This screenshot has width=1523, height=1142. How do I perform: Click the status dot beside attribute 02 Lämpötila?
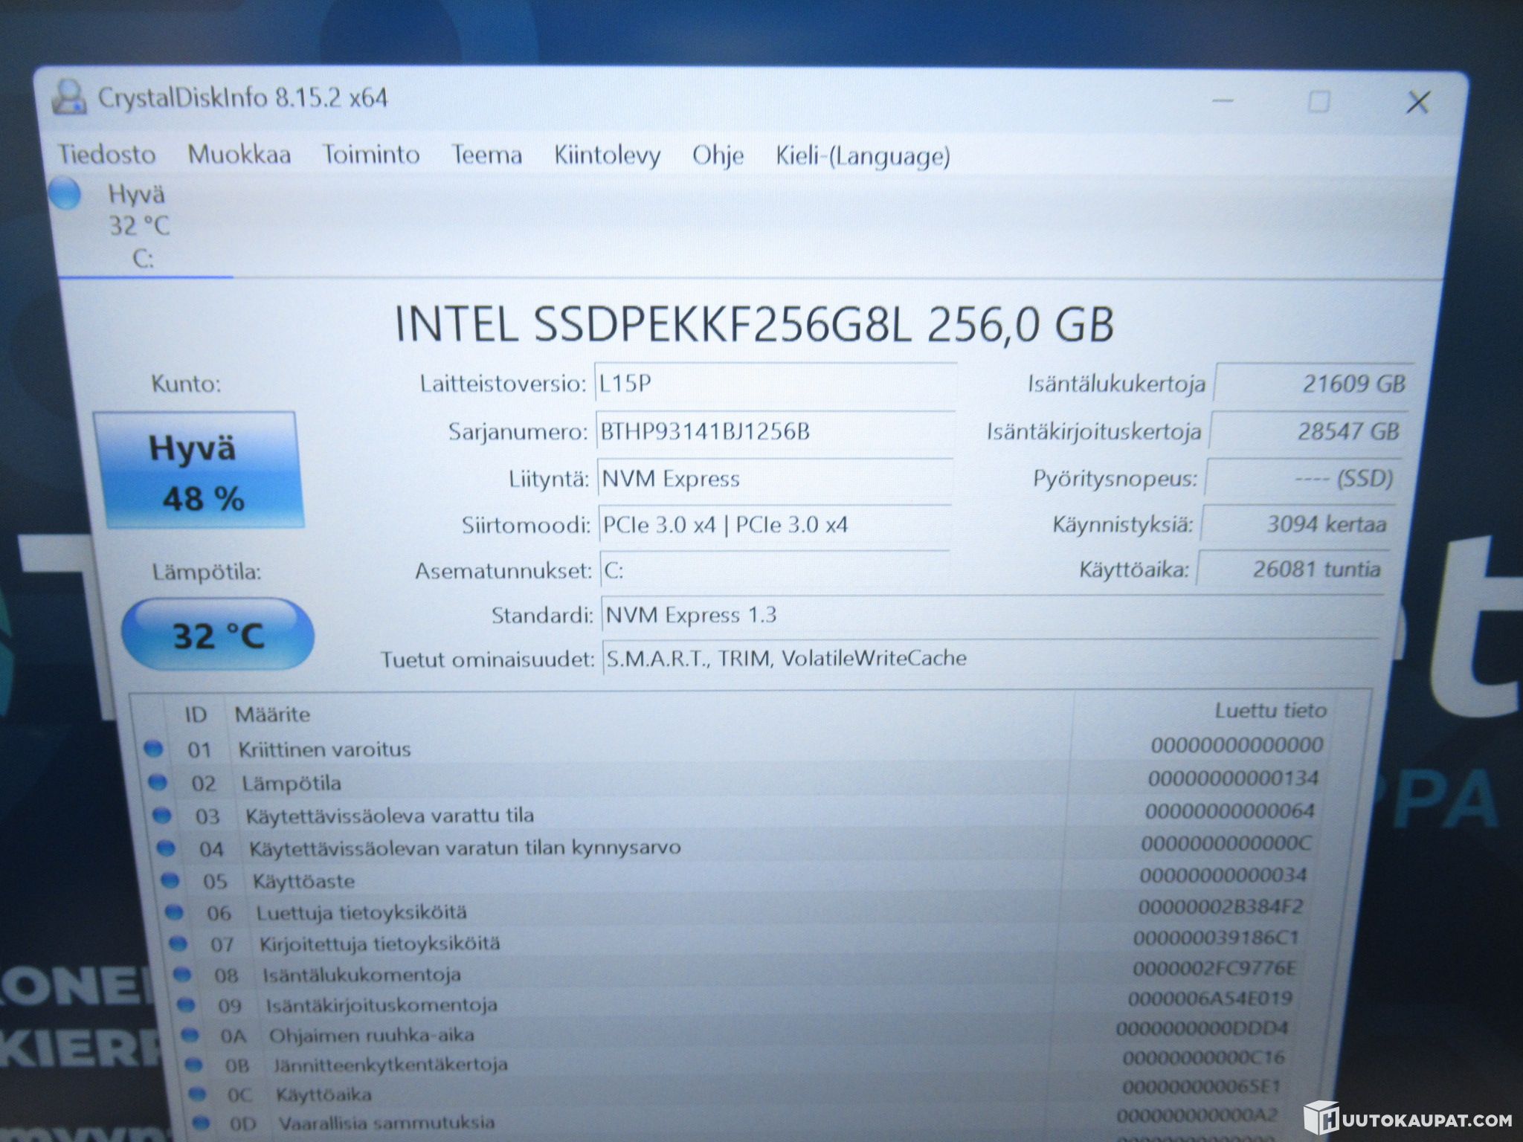click(x=158, y=781)
